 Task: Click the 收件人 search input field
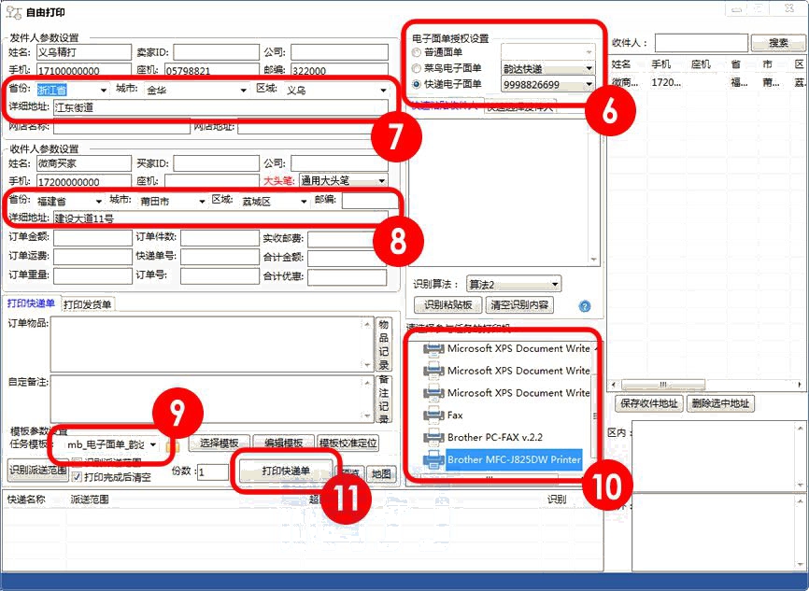(x=701, y=43)
